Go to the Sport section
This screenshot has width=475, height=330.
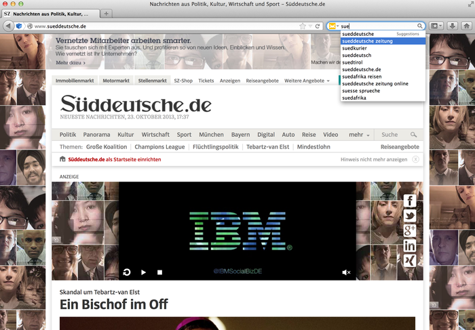184,135
